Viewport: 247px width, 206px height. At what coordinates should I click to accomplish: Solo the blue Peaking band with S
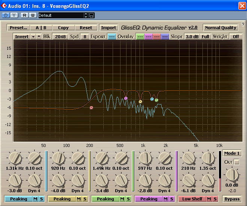point(42,199)
